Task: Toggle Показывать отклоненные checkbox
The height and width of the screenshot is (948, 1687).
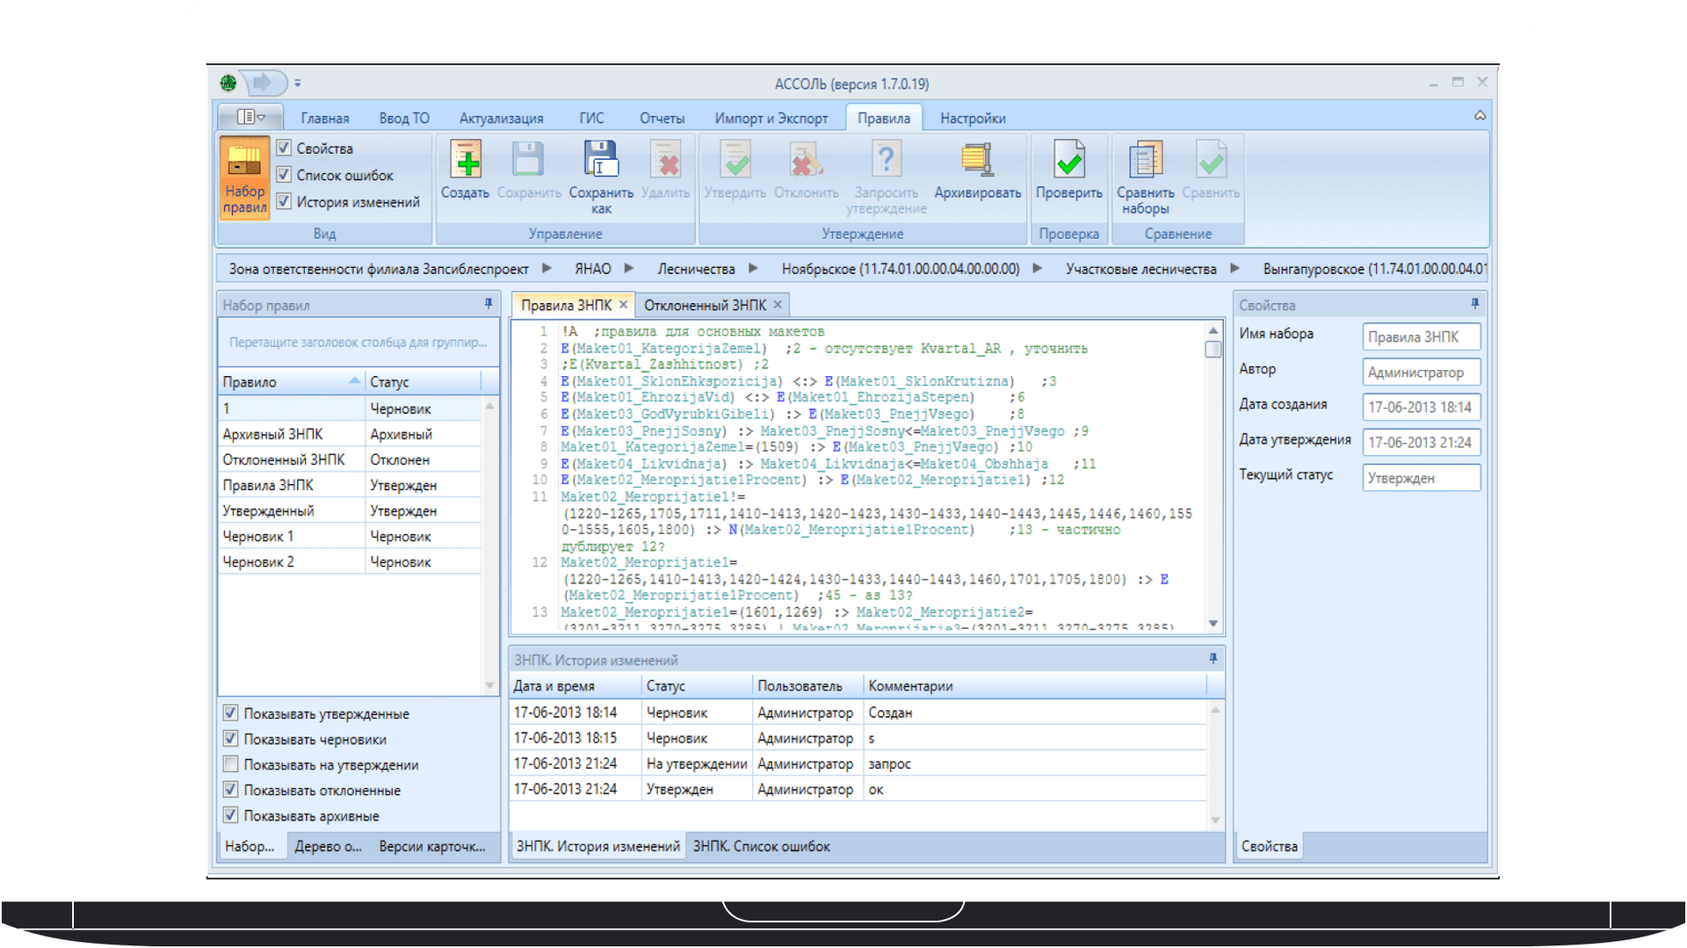Action: [x=230, y=790]
